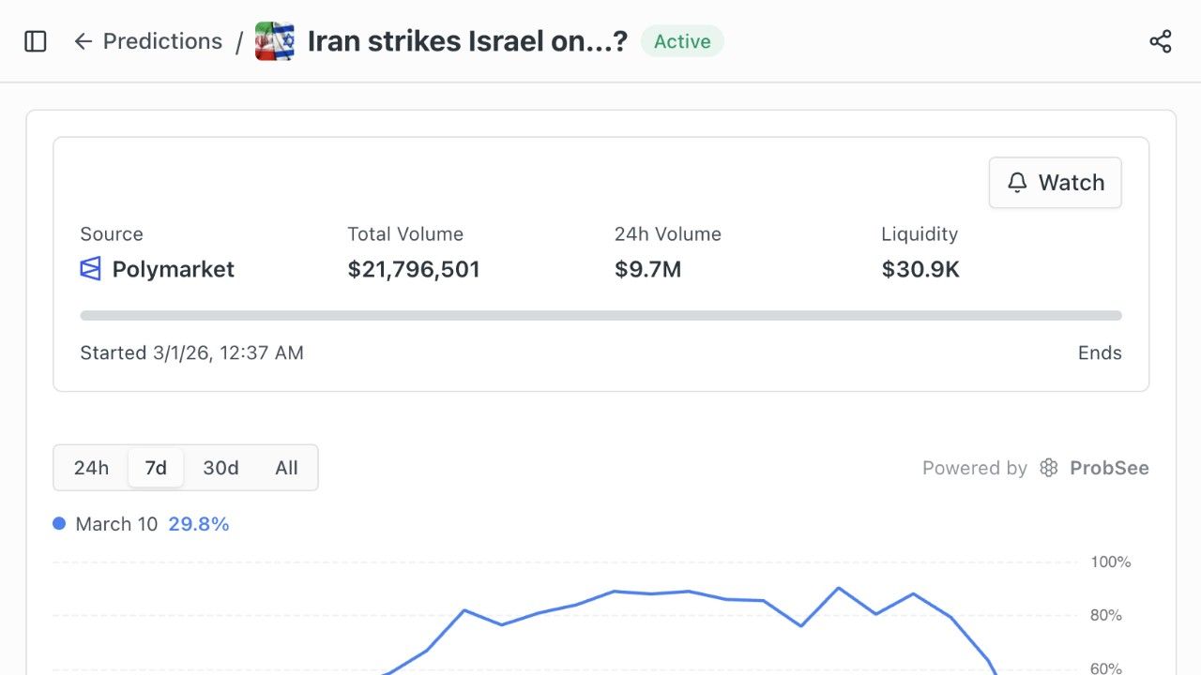Click the March 10 legend label
The height and width of the screenshot is (675, 1201).
pos(116,524)
